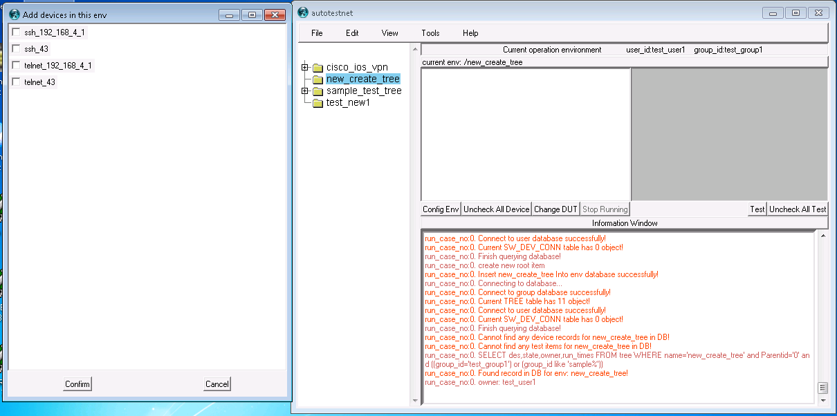Open the Tools menu
Viewport: 837px width, 416px height.
tap(430, 33)
